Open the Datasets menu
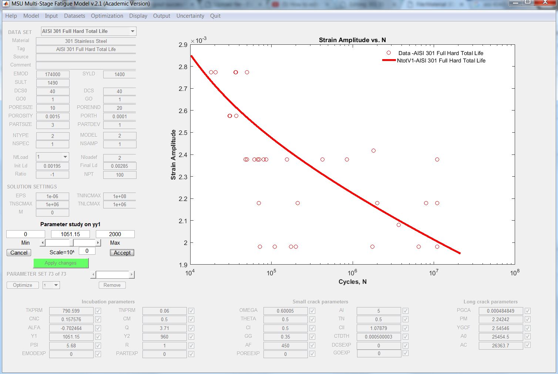558x374 pixels. (74, 16)
